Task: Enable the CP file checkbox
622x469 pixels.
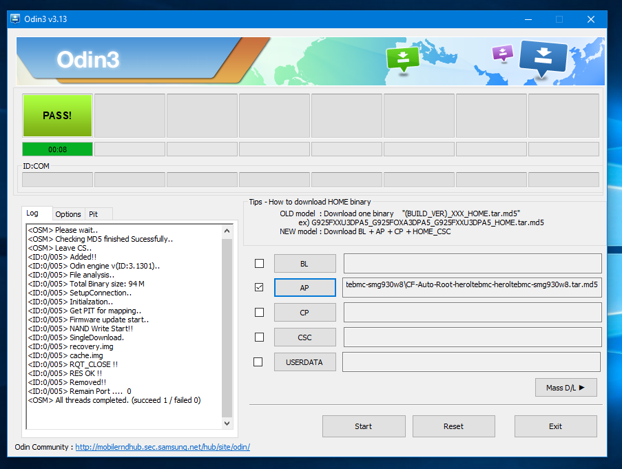Action: [x=259, y=313]
